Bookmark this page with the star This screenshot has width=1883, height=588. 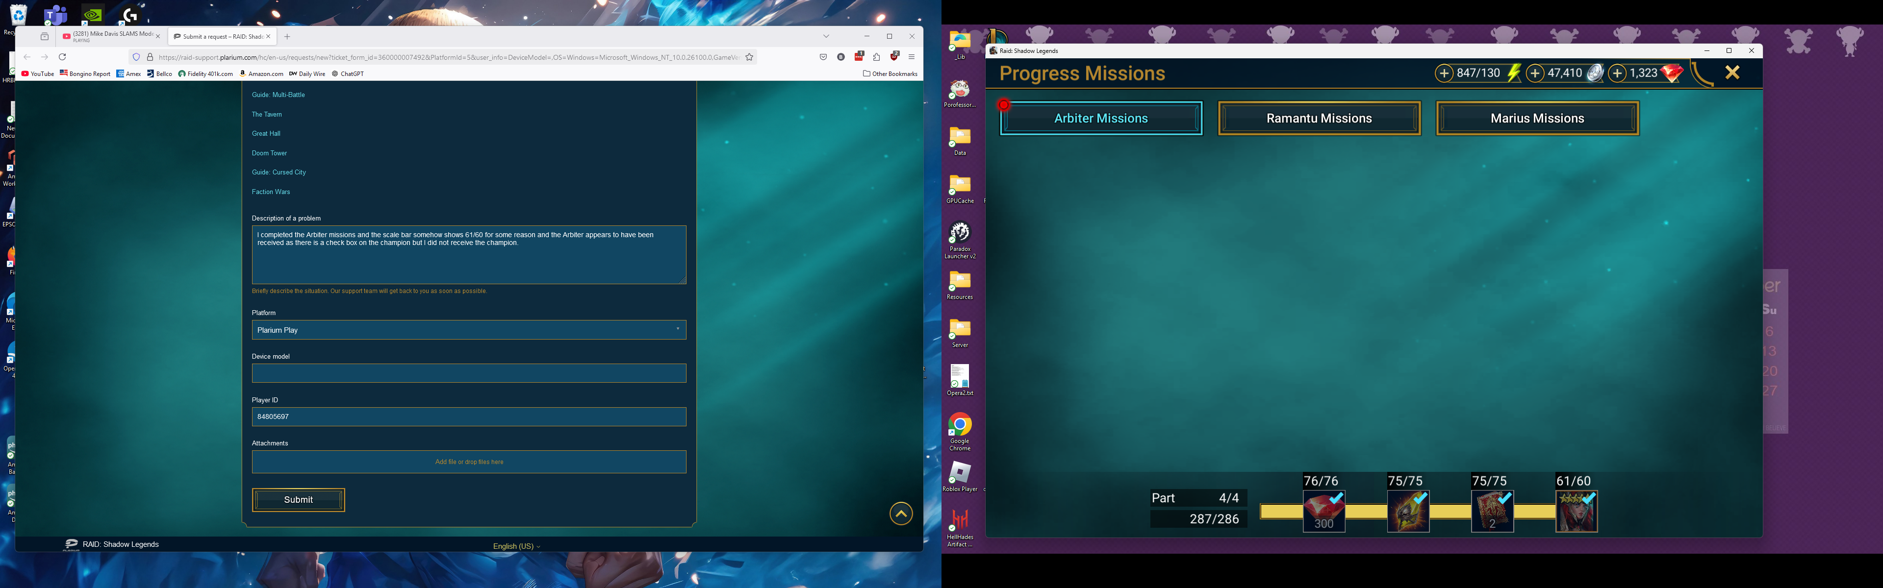coord(749,57)
